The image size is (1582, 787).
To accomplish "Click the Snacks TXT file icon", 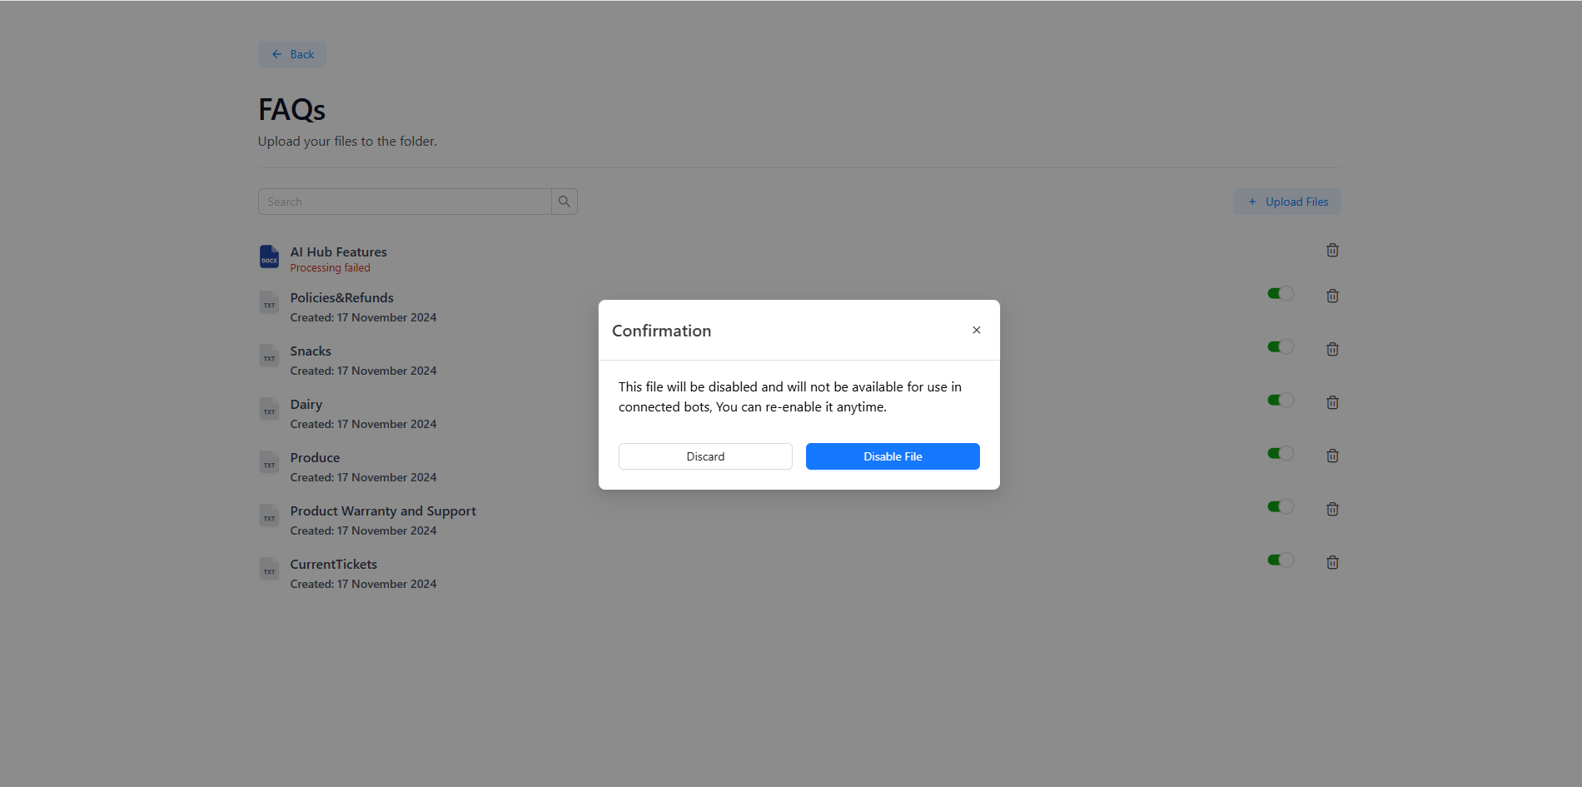I will [x=269, y=356].
